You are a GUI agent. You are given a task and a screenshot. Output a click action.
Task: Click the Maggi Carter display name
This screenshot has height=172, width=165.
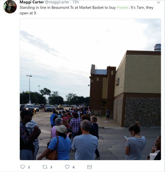(32, 2)
